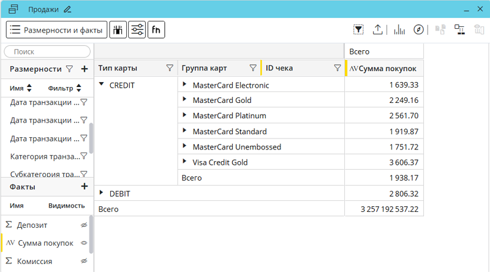Click the Размерности и факты button
490x272 pixels.
(56, 29)
